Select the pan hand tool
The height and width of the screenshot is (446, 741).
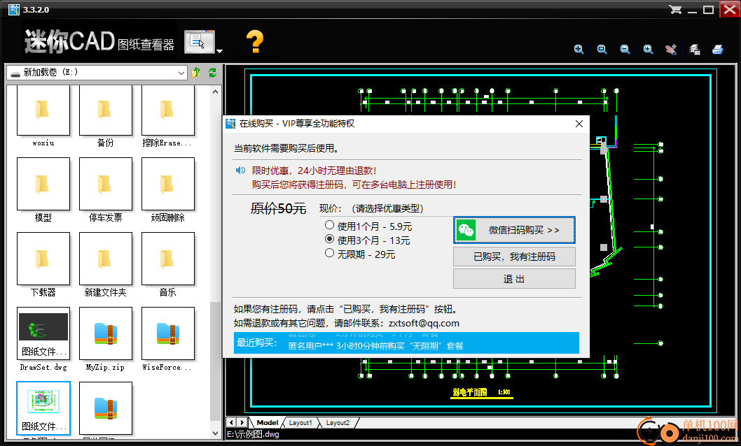pos(671,50)
